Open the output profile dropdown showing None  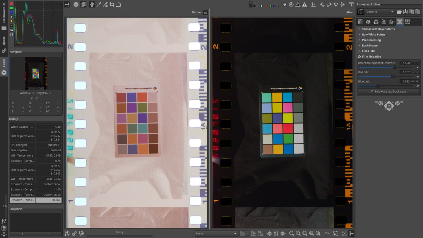pos(216,233)
